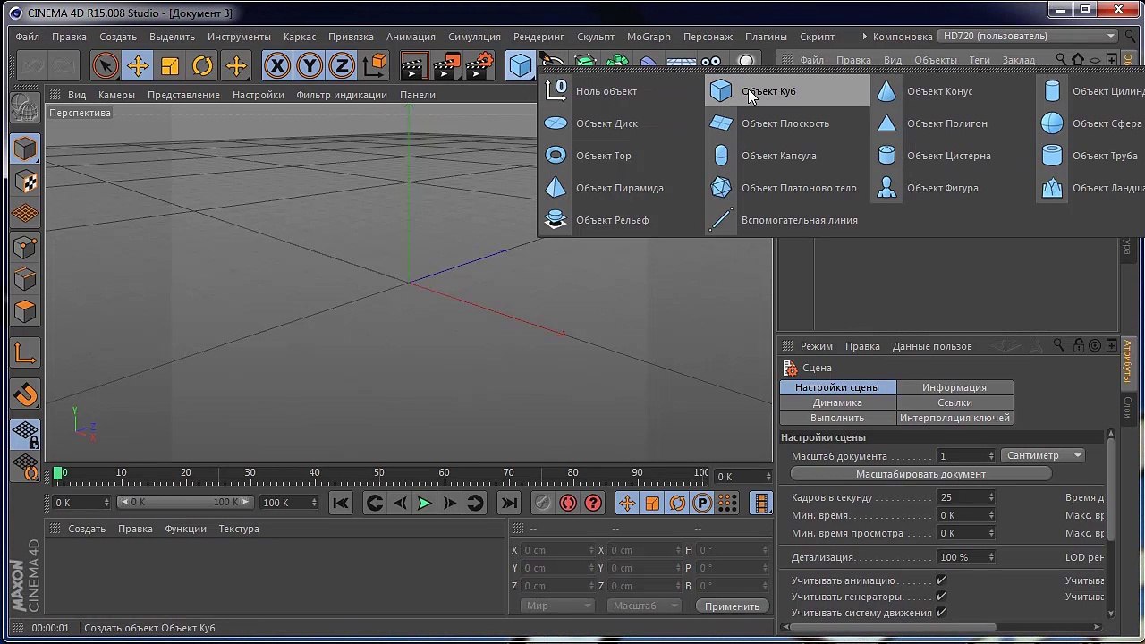
Task: Open the viewport Камеры menu
Action: 116,95
